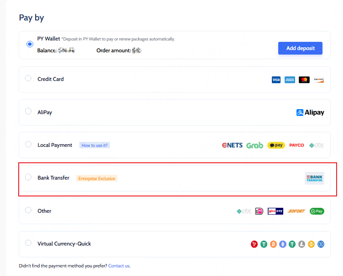Click the Add deposit button
This screenshot has width=343, height=276.
point(300,48)
